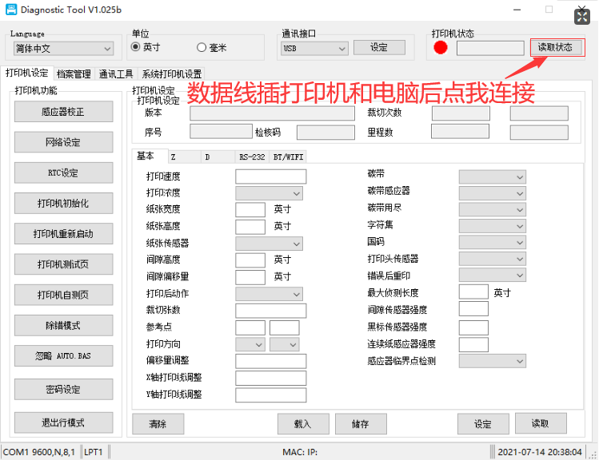This screenshot has height=460, width=599.
Task: Click the 除错模式 button
Action: (63, 325)
